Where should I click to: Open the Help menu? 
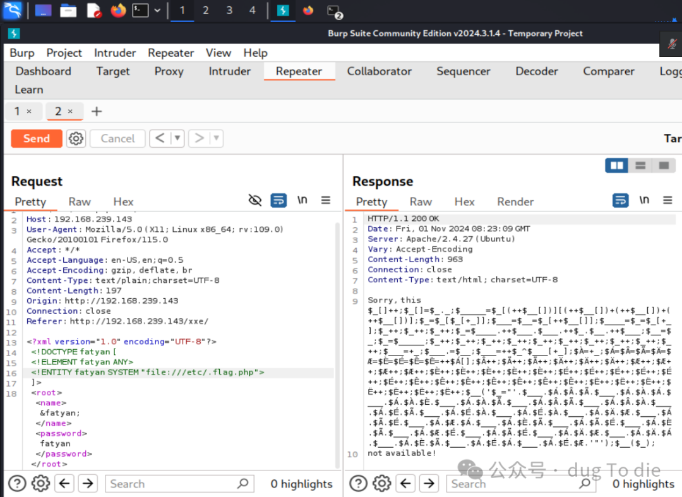point(255,53)
